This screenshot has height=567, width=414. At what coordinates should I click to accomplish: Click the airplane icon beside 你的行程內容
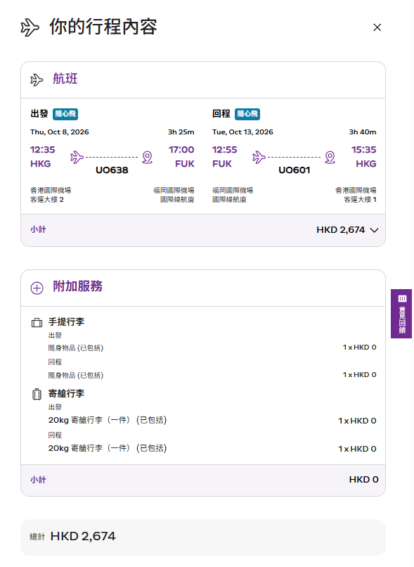(x=30, y=28)
